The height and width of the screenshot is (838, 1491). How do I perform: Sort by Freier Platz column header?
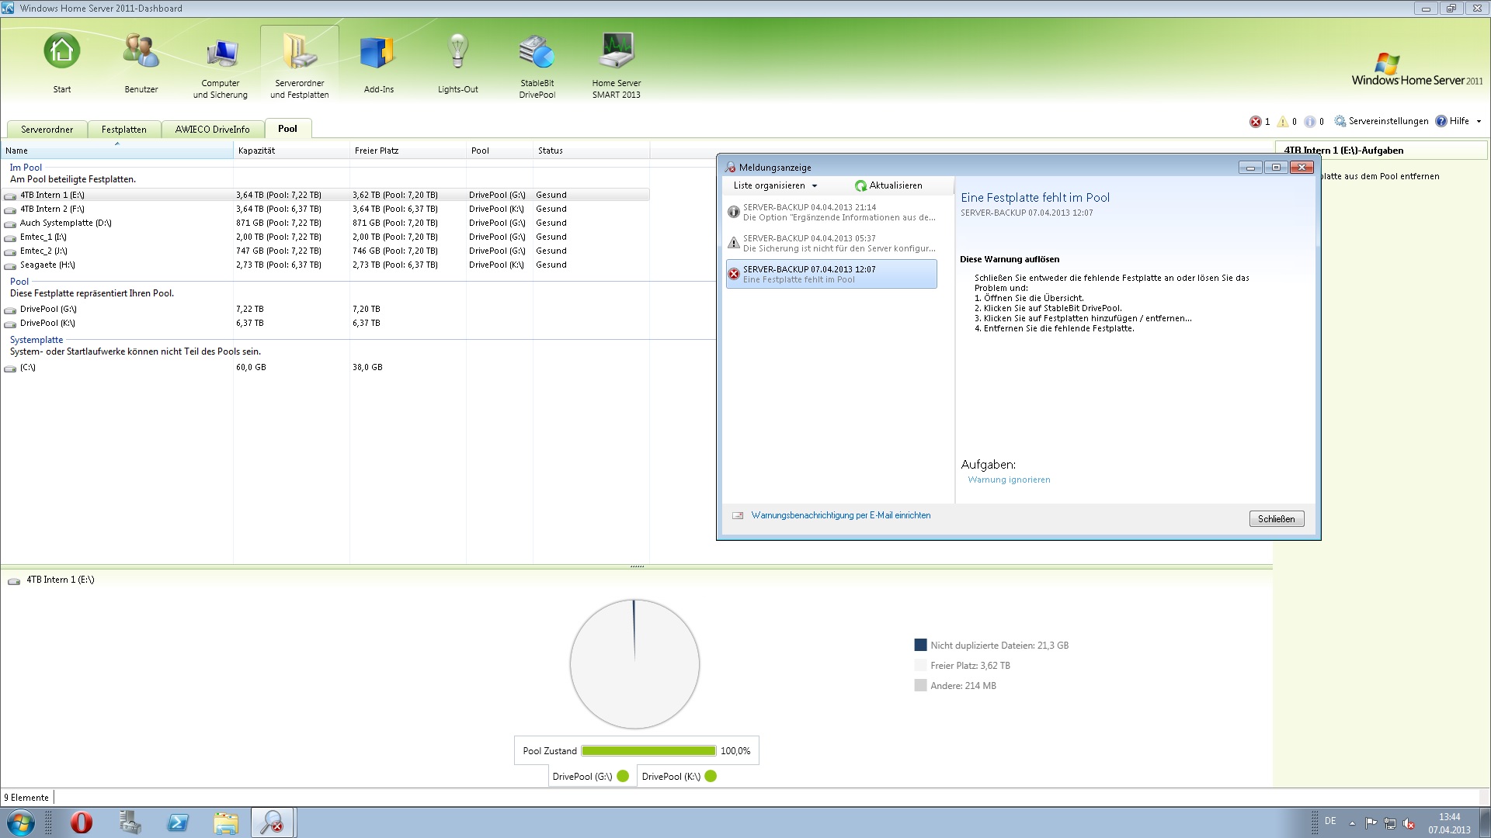[408, 151]
